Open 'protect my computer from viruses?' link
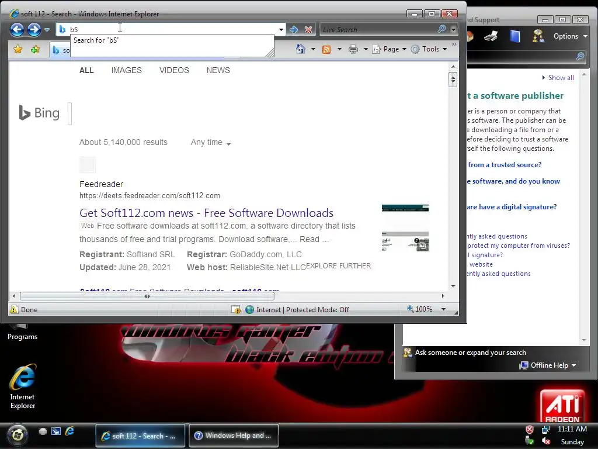The width and height of the screenshot is (598, 449). coord(519,246)
